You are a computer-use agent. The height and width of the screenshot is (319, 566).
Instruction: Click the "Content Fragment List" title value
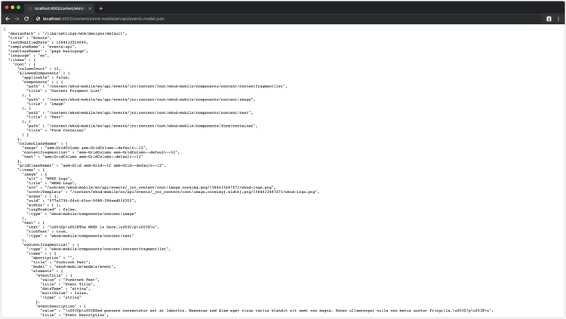click(75, 90)
